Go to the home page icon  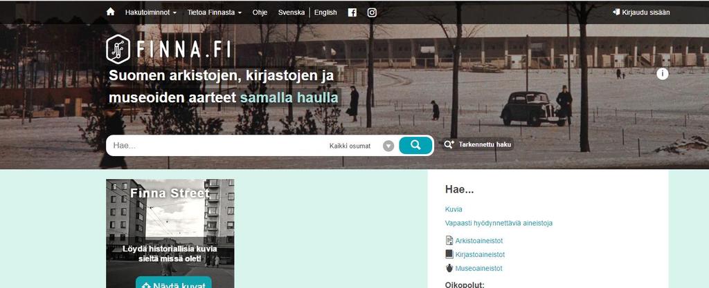pos(110,12)
